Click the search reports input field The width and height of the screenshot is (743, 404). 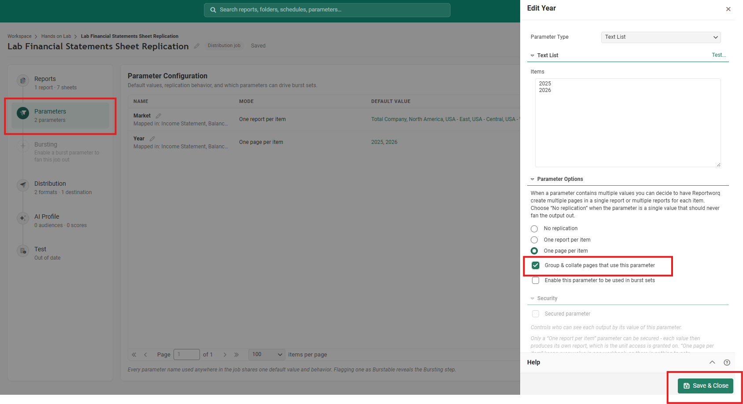(327, 10)
